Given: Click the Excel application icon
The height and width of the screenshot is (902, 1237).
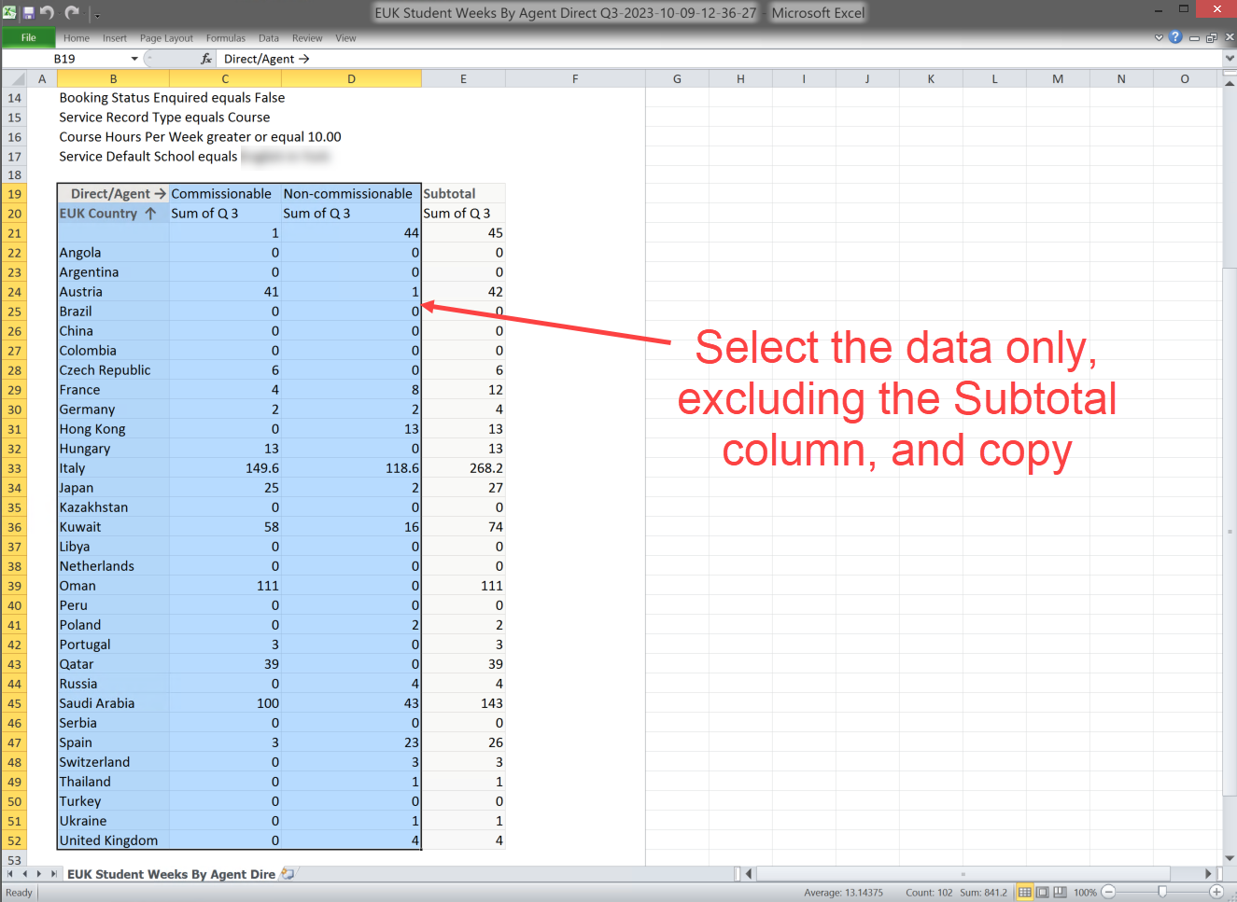Looking at the screenshot, I should (9, 13).
